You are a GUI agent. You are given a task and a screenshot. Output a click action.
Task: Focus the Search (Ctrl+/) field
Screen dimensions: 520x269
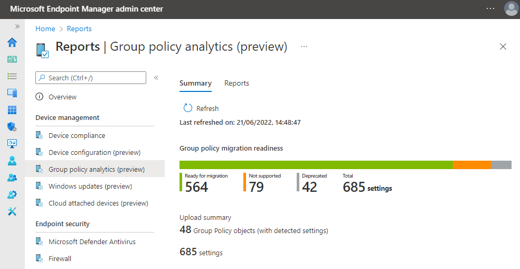(x=90, y=78)
